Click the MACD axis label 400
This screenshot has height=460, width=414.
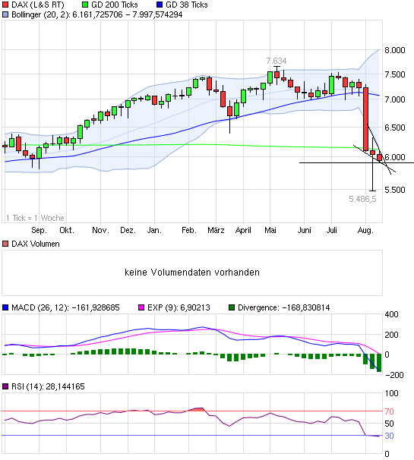(392, 314)
